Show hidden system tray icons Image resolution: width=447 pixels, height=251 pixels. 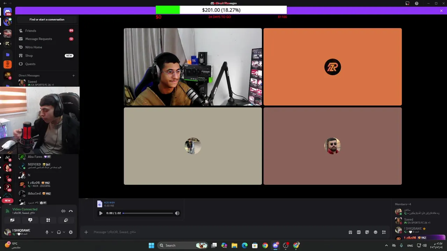click(386, 245)
